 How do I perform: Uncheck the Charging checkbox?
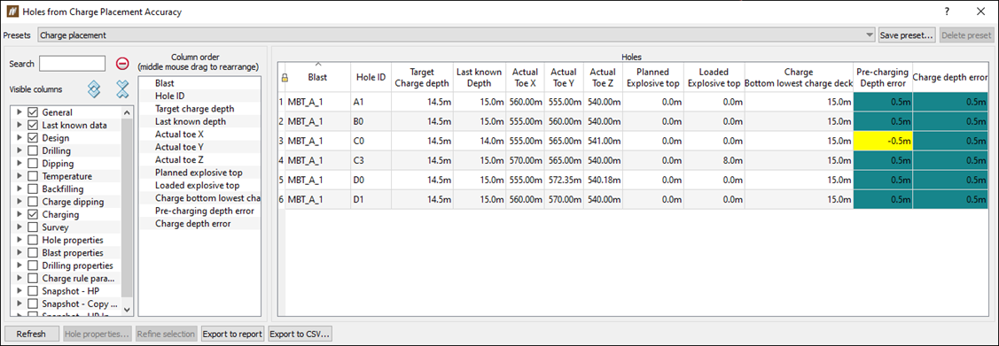[33, 214]
